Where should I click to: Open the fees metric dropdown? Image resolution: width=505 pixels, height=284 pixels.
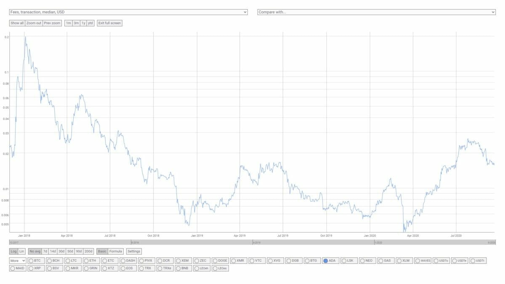click(x=128, y=12)
